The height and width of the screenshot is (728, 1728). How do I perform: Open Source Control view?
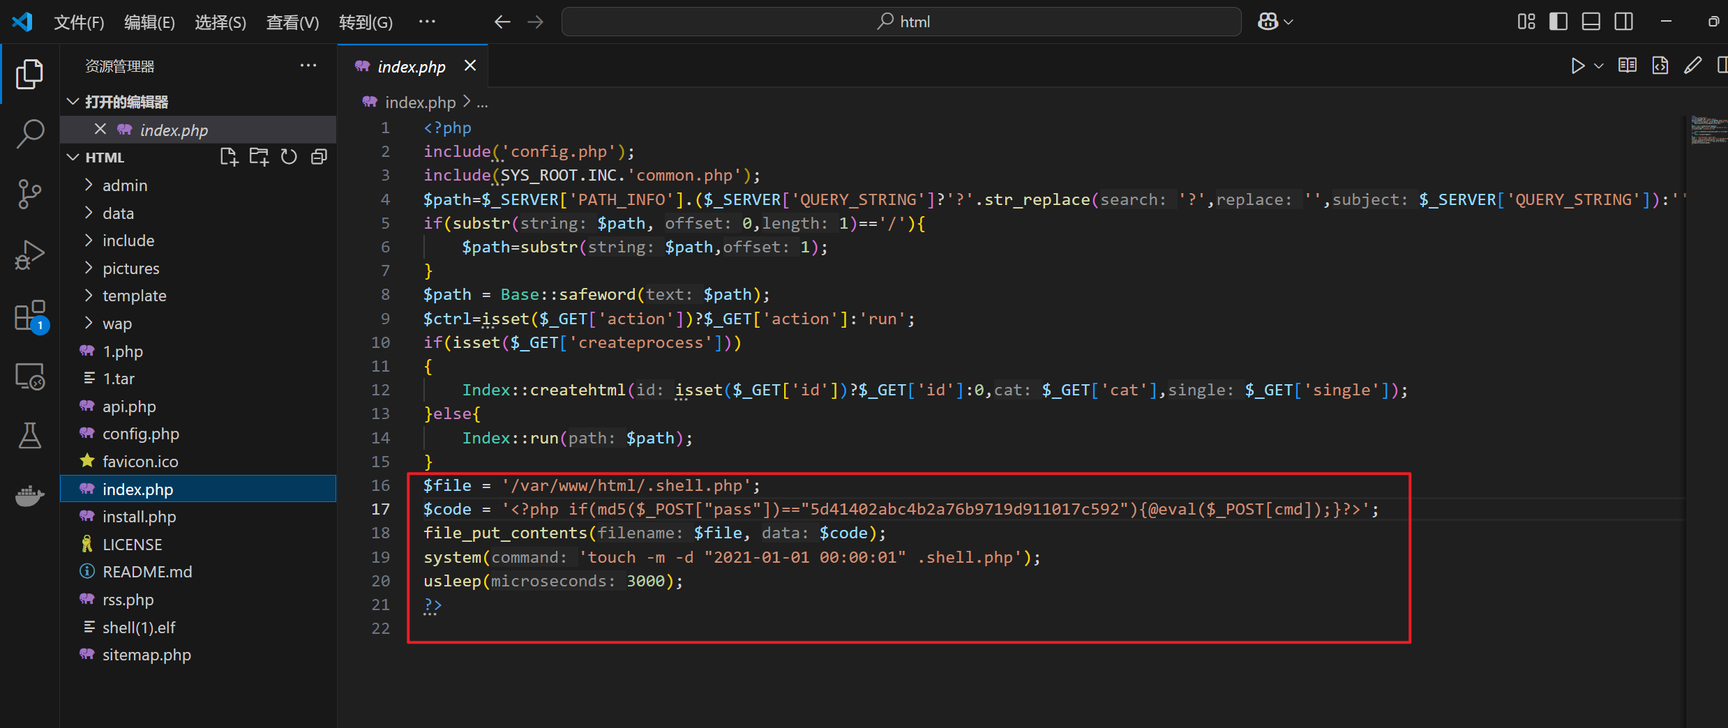[29, 194]
